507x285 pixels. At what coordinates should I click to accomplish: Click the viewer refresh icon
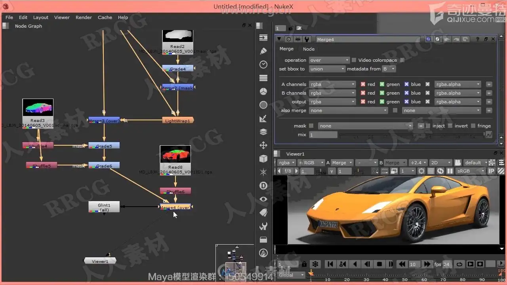click(440, 171)
